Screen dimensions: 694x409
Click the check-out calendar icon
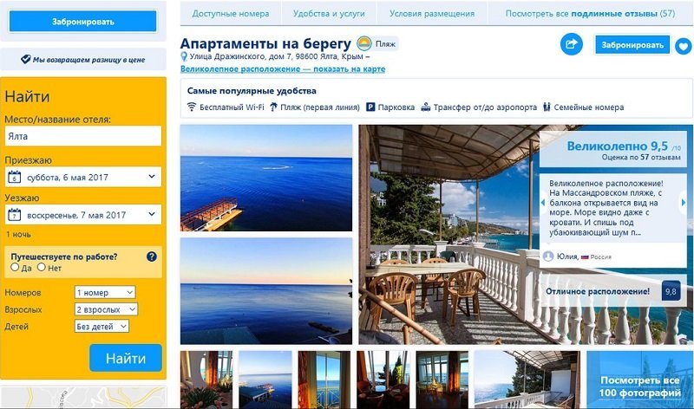tap(14, 215)
